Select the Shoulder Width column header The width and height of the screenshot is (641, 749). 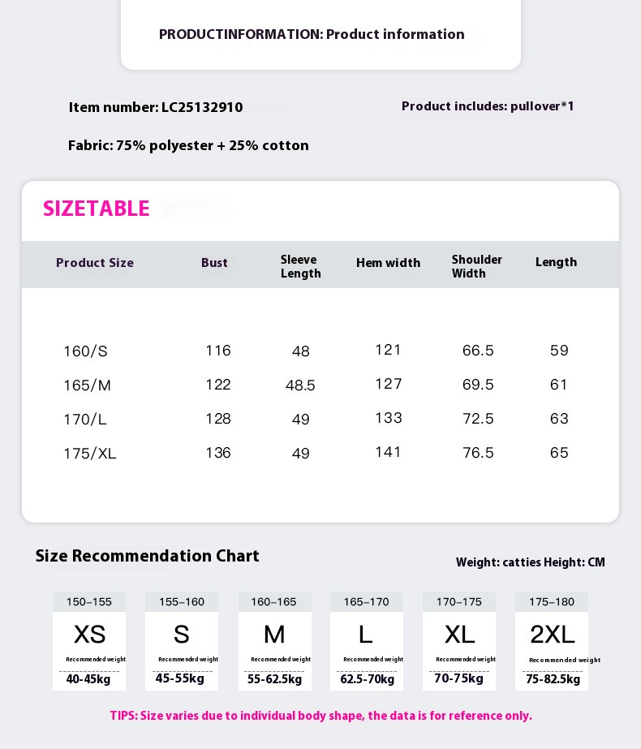[477, 266]
